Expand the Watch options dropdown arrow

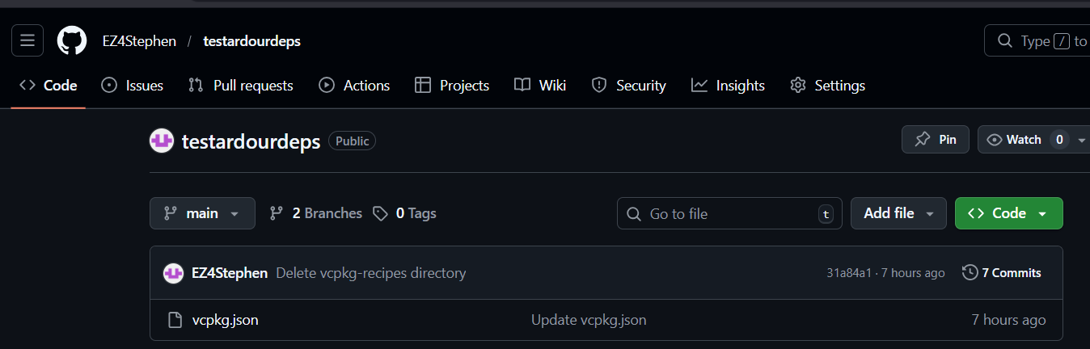coord(1082,140)
